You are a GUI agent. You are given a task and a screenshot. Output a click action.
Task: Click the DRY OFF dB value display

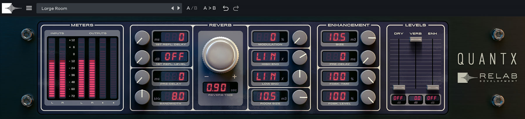click(398, 99)
